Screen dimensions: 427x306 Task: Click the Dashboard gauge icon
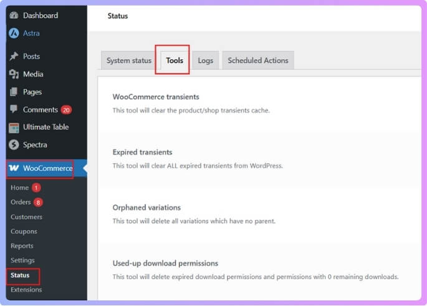tap(14, 15)
